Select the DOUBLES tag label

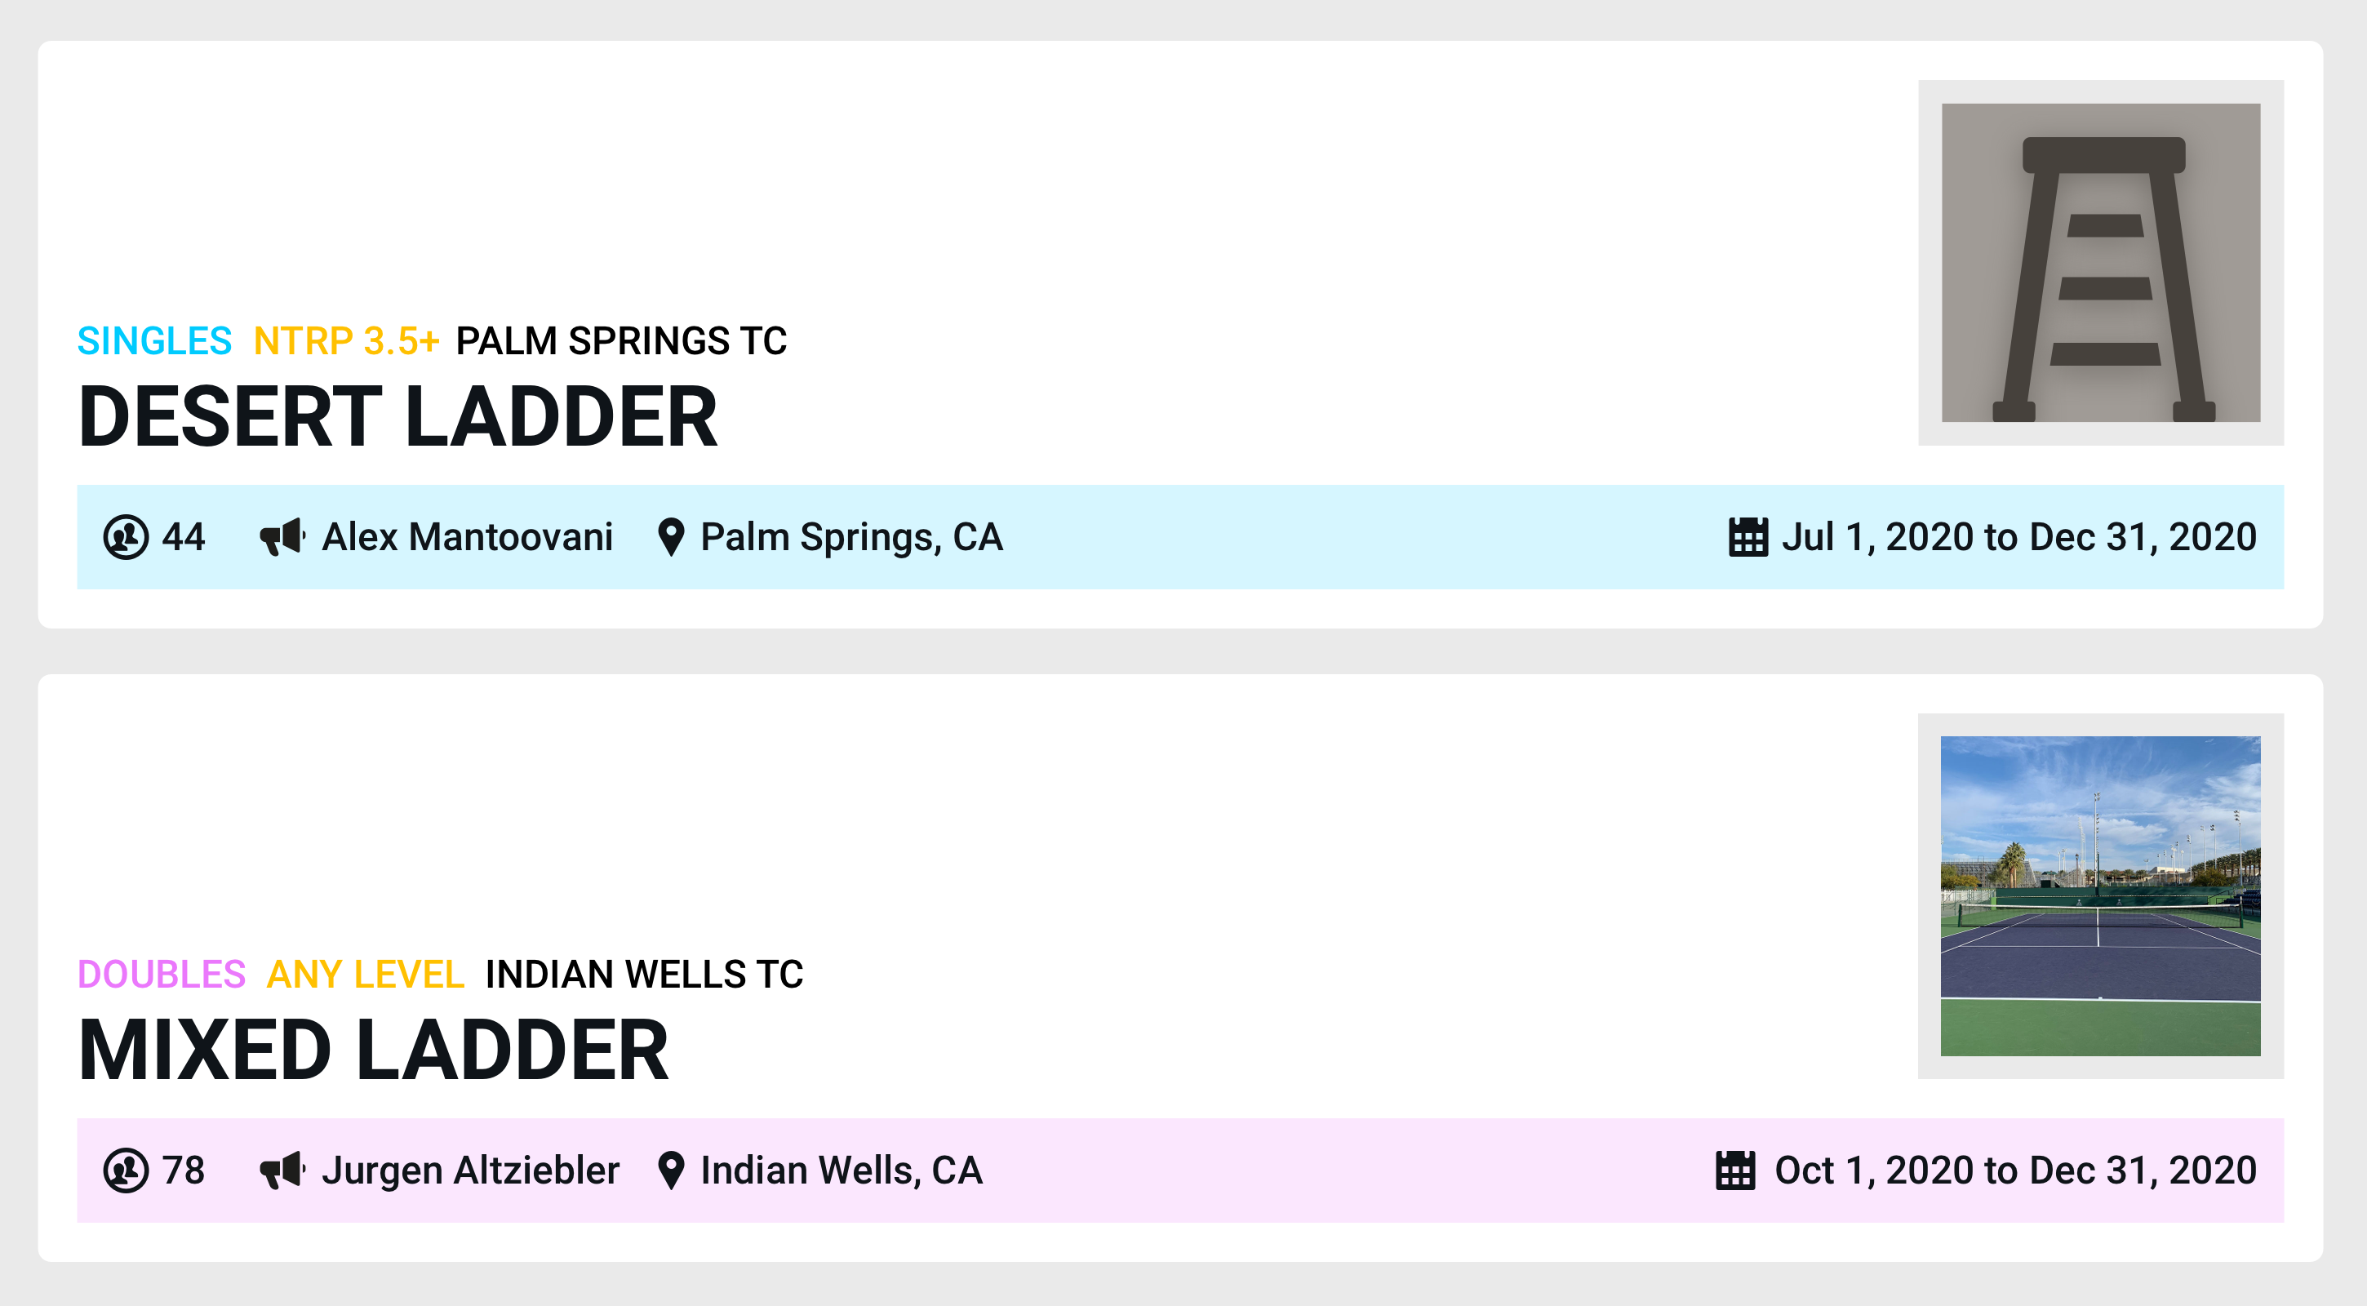click(162, 975)
